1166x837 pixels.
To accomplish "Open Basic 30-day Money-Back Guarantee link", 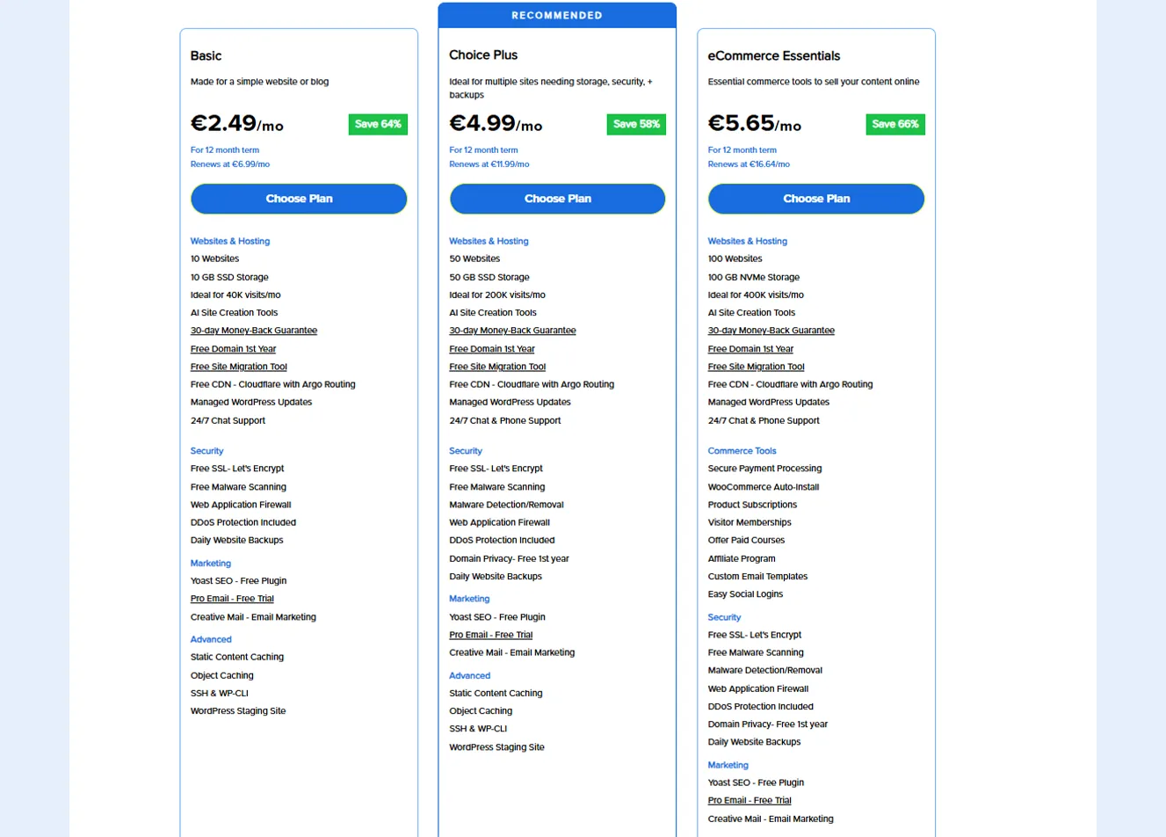I will coord(254,331).
